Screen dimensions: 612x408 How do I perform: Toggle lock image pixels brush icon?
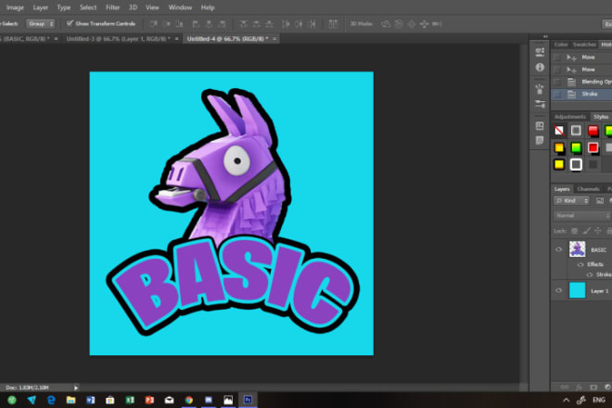[x=586, y=231]
